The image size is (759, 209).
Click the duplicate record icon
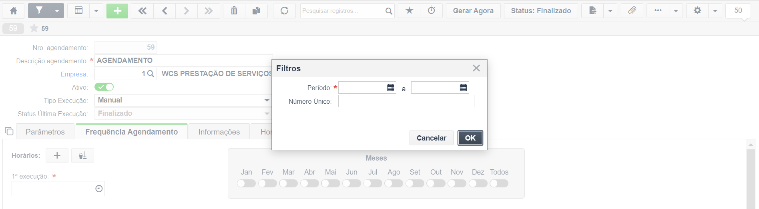(x=256, y=11)
